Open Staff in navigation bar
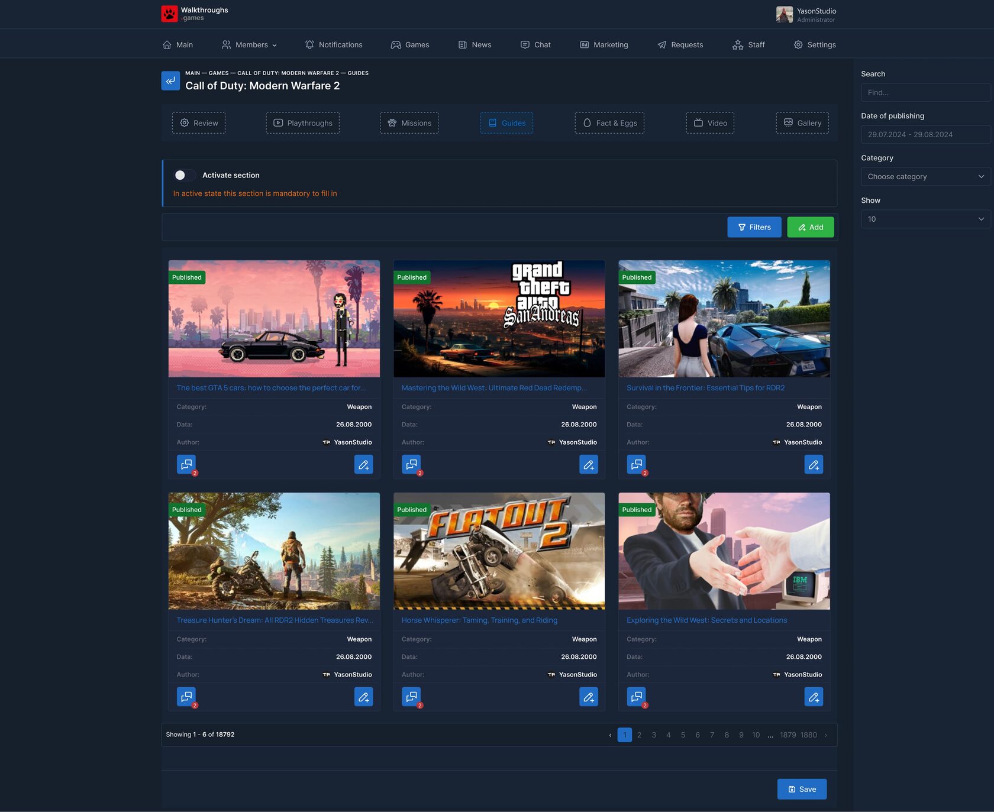The width and height of the screenshot is (994, 812). click(748, 45)
